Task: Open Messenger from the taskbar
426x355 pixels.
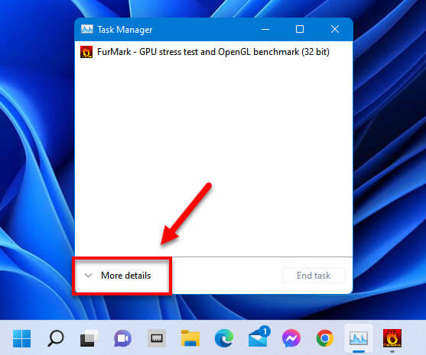Action: click(x=291, y=338)
